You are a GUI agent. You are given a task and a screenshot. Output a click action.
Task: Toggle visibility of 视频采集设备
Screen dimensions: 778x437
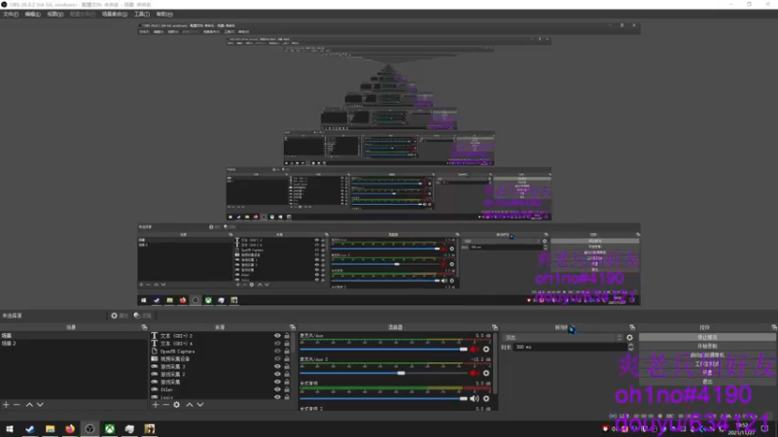point(277,358)
